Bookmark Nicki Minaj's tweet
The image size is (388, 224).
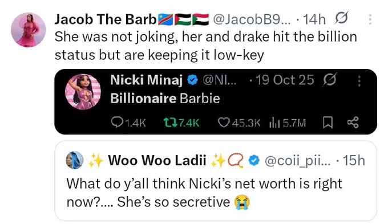[328, 123]
